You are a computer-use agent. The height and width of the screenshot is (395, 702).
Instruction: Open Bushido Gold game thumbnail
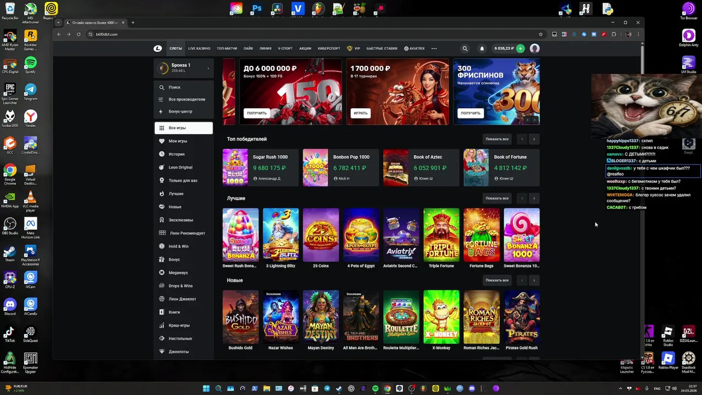point(240,317)
